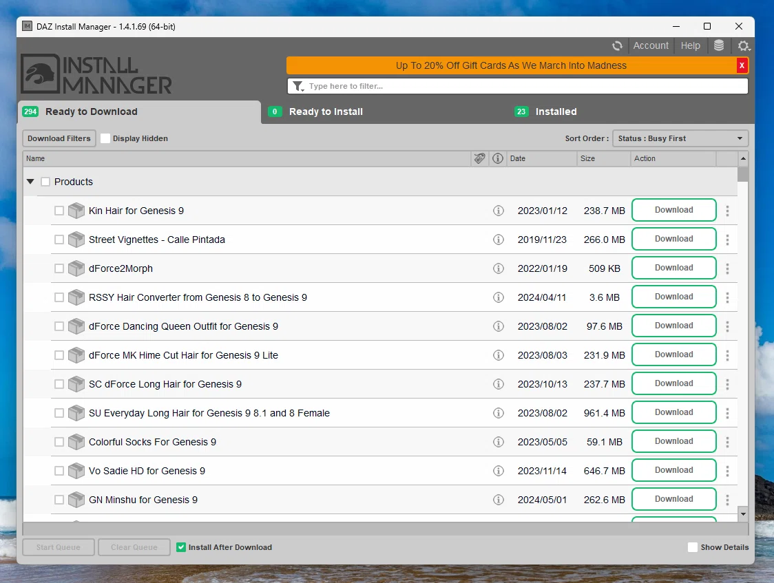Screen dimensions: 774x583
Task: Switch to Ready to Install tab
Action: pos(385,112)
